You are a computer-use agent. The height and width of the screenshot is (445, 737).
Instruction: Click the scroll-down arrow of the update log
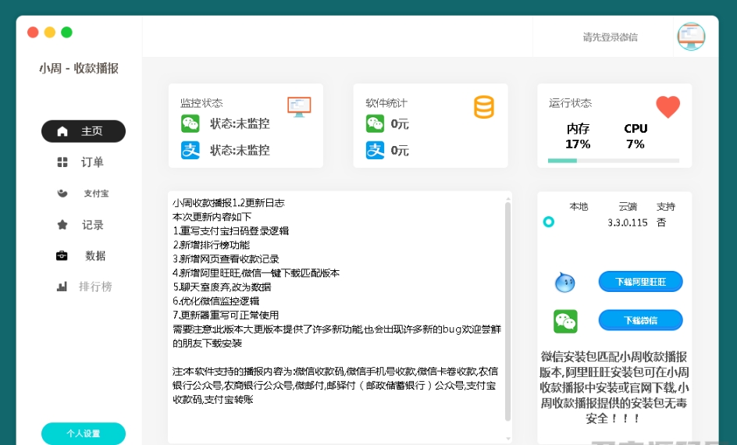tap(508, 439)
